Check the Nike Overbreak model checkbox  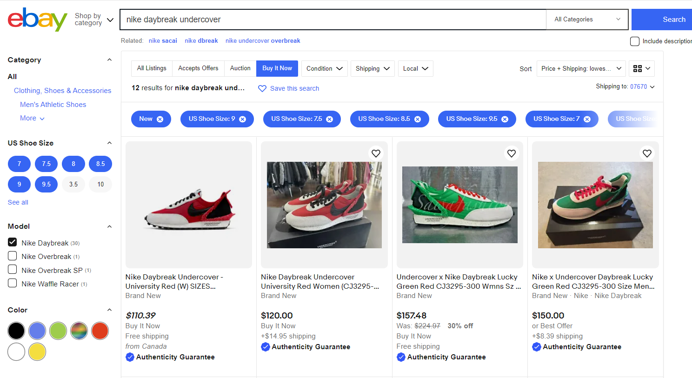tap(13, 256)
